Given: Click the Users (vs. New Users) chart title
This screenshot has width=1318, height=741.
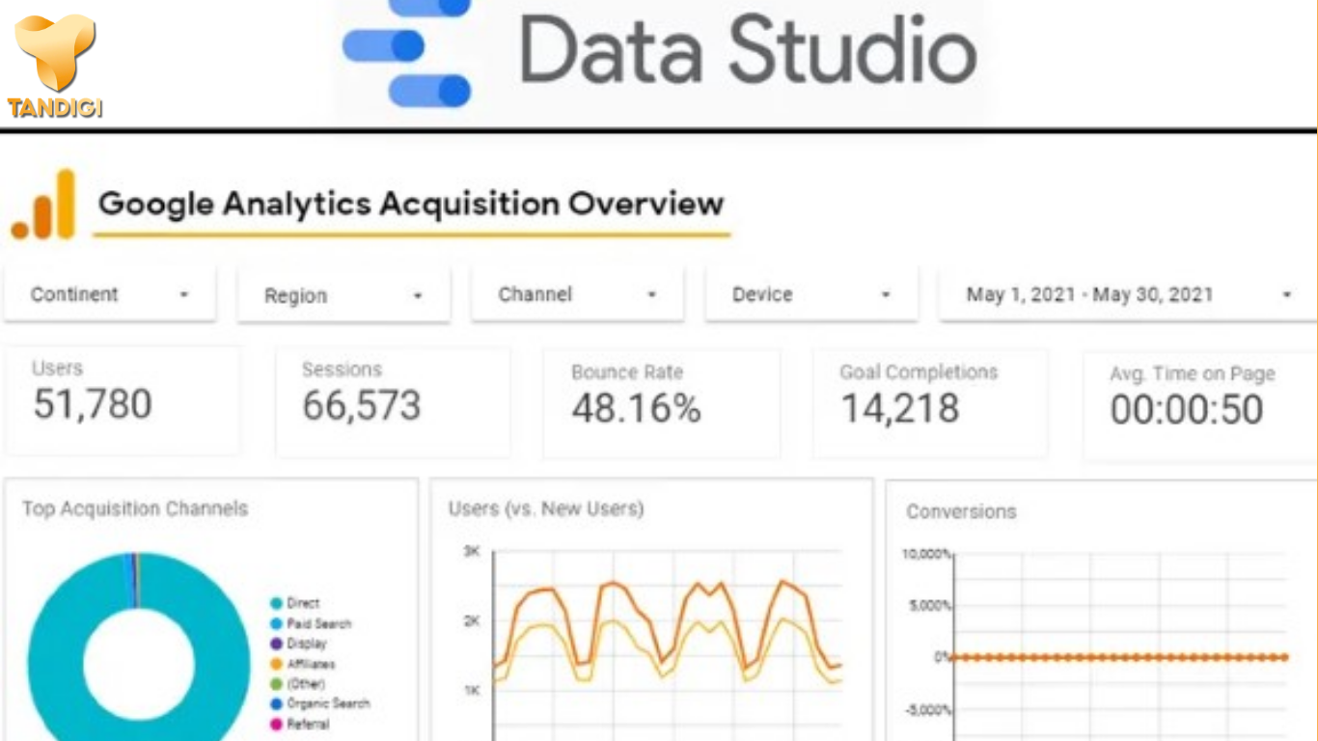Looking at the screenshot, I should pyautogui.click(x=546, y=508).
